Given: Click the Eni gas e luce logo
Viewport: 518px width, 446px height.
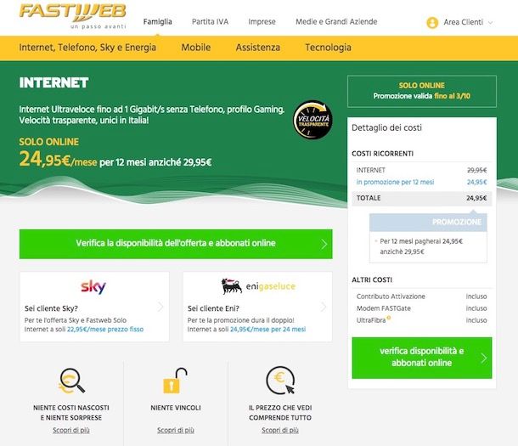Looking at the screenshot, I should (x=258, y=286).
